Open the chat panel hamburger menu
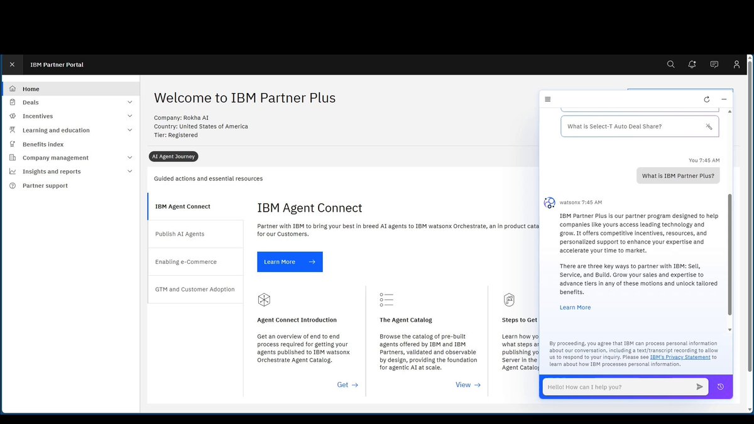The width and height of the screenshot is (754, 424). (548, 99)
